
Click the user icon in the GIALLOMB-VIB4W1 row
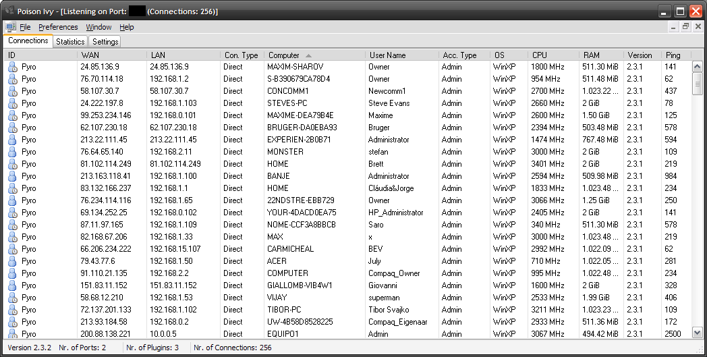13,285
